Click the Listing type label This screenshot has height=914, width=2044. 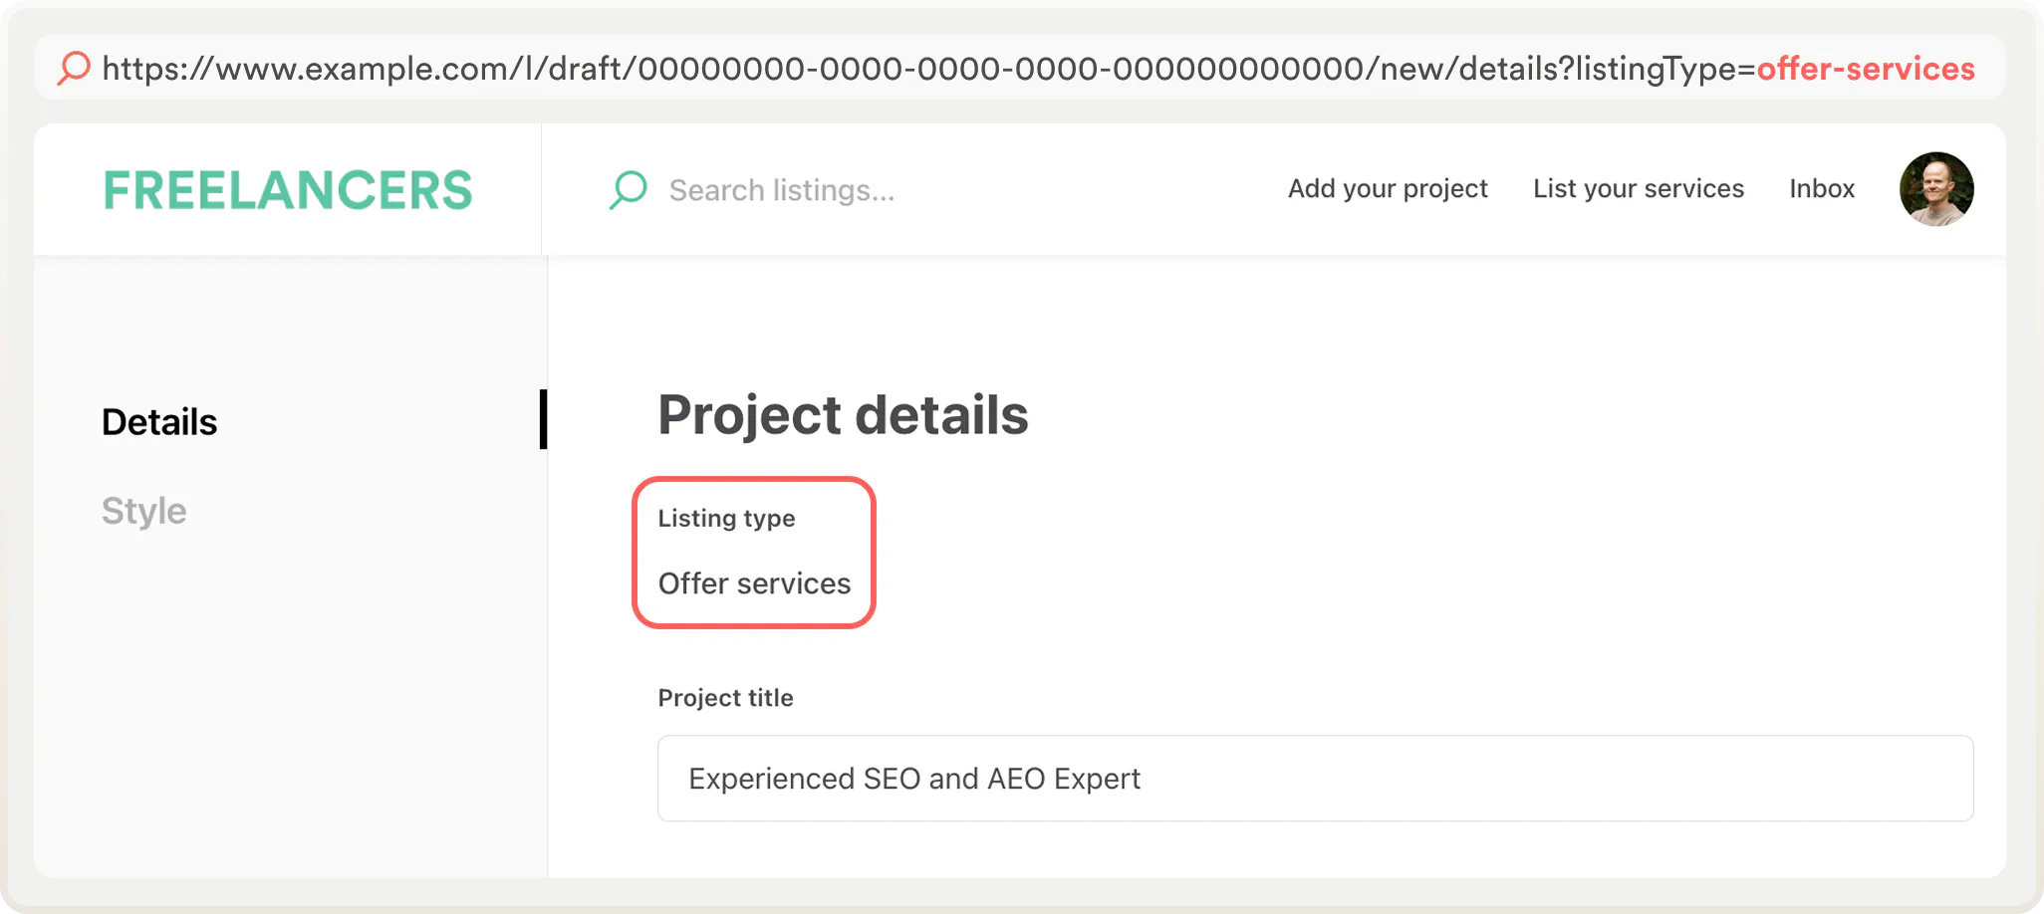click(726, 519)
